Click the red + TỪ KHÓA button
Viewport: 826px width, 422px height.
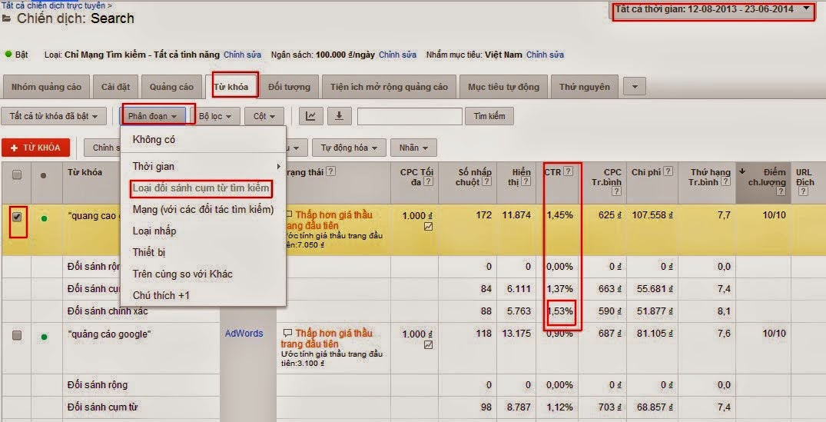click(35, 148)
